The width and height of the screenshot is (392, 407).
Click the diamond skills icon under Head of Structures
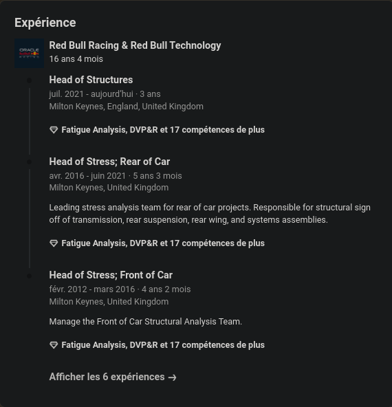[x=54, y=130]
